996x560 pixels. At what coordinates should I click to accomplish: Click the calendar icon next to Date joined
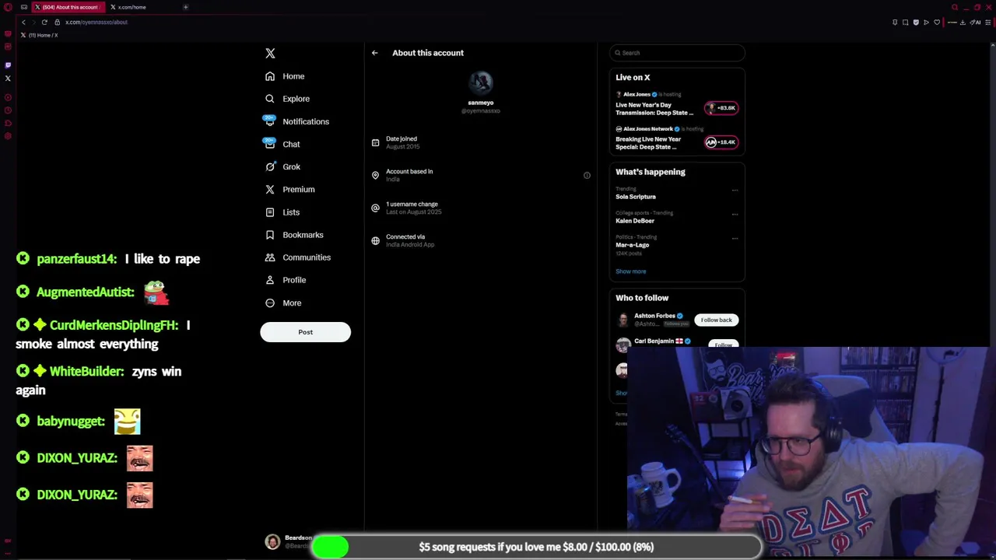pos(375,143)
